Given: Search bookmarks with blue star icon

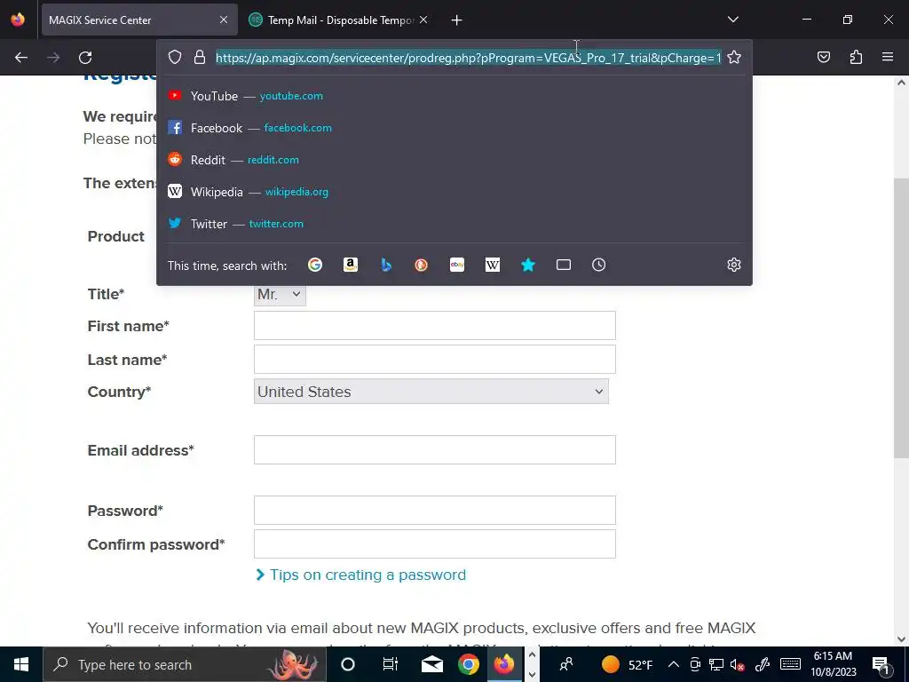Looking at the screenshot, I should click(527, 265).
